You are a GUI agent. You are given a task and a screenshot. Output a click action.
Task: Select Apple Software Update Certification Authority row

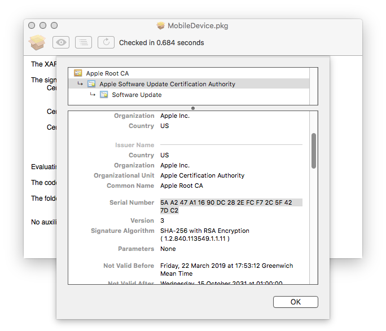click(x=189, y=84)
